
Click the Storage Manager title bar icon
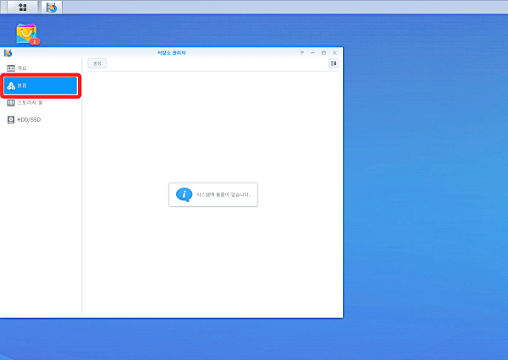pos(8,52)
